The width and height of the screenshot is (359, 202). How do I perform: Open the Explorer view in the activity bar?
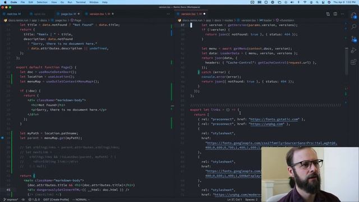pyautogui.click(x=353, y=16)
